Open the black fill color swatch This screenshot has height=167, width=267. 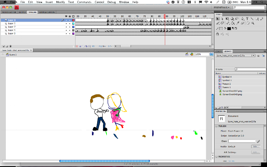(229, 28)
